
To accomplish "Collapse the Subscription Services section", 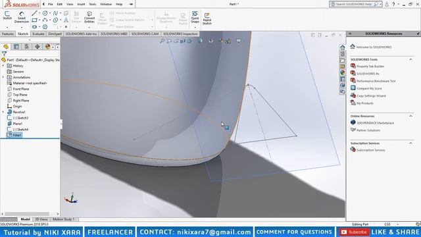I will (x=410, y=144).
